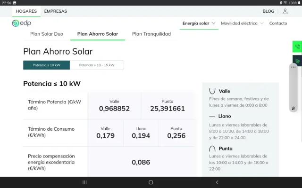Open the Plan Solar Duo tab

pos(47,34)
